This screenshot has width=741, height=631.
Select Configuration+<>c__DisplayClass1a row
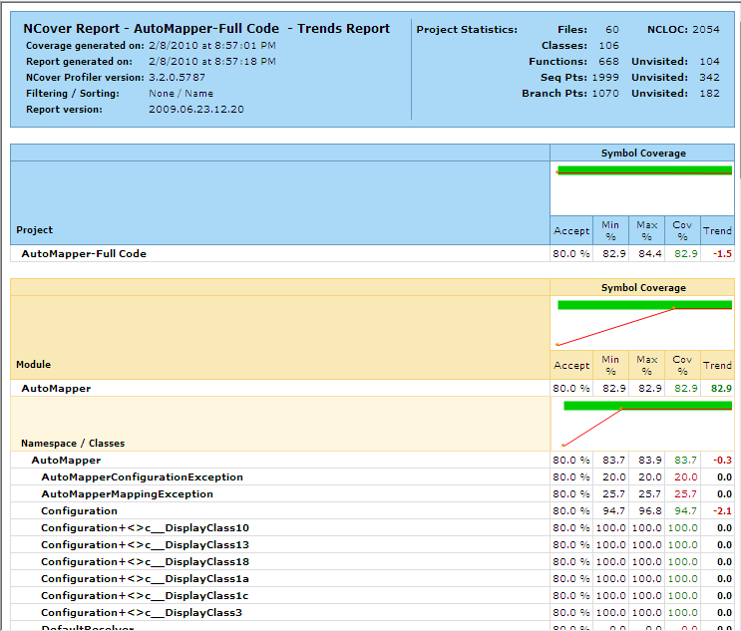(x=145, y=579)
